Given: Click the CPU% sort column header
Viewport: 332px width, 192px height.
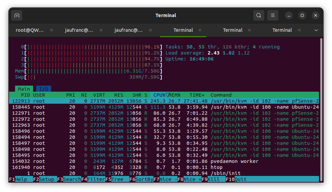Looking at the screenshot, I should pos(160,95).
